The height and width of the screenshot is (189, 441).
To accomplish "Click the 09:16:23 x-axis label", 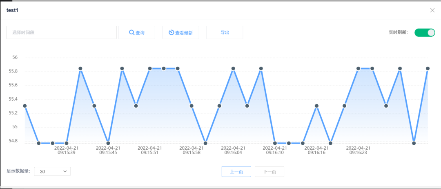I will tap(358, 151).
